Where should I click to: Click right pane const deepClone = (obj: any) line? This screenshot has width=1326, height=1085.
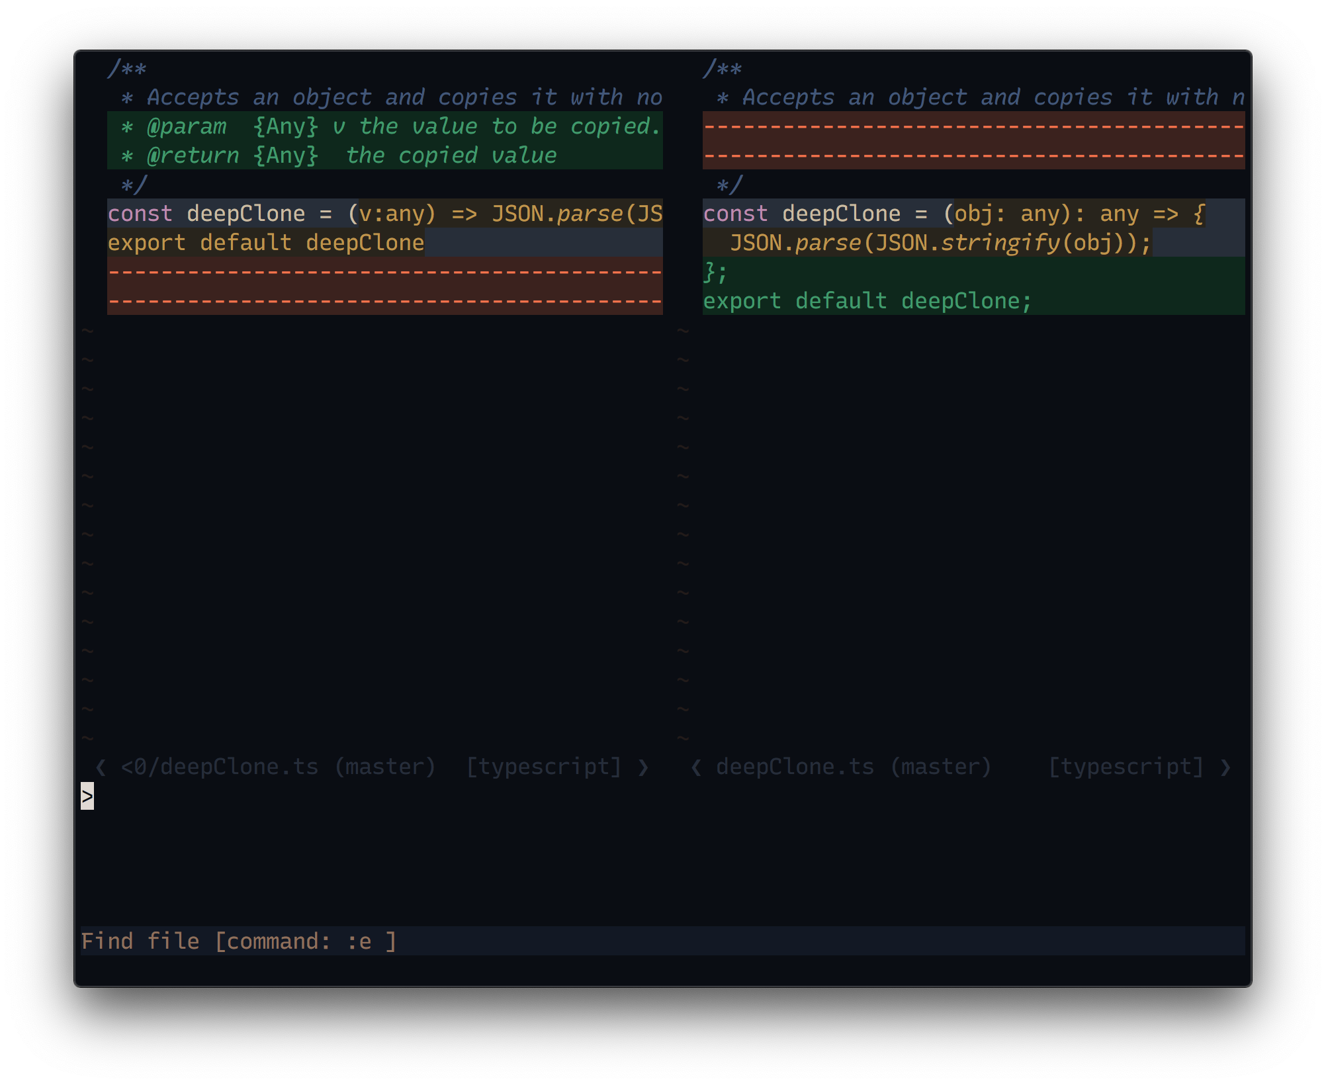tap(953, 214)
